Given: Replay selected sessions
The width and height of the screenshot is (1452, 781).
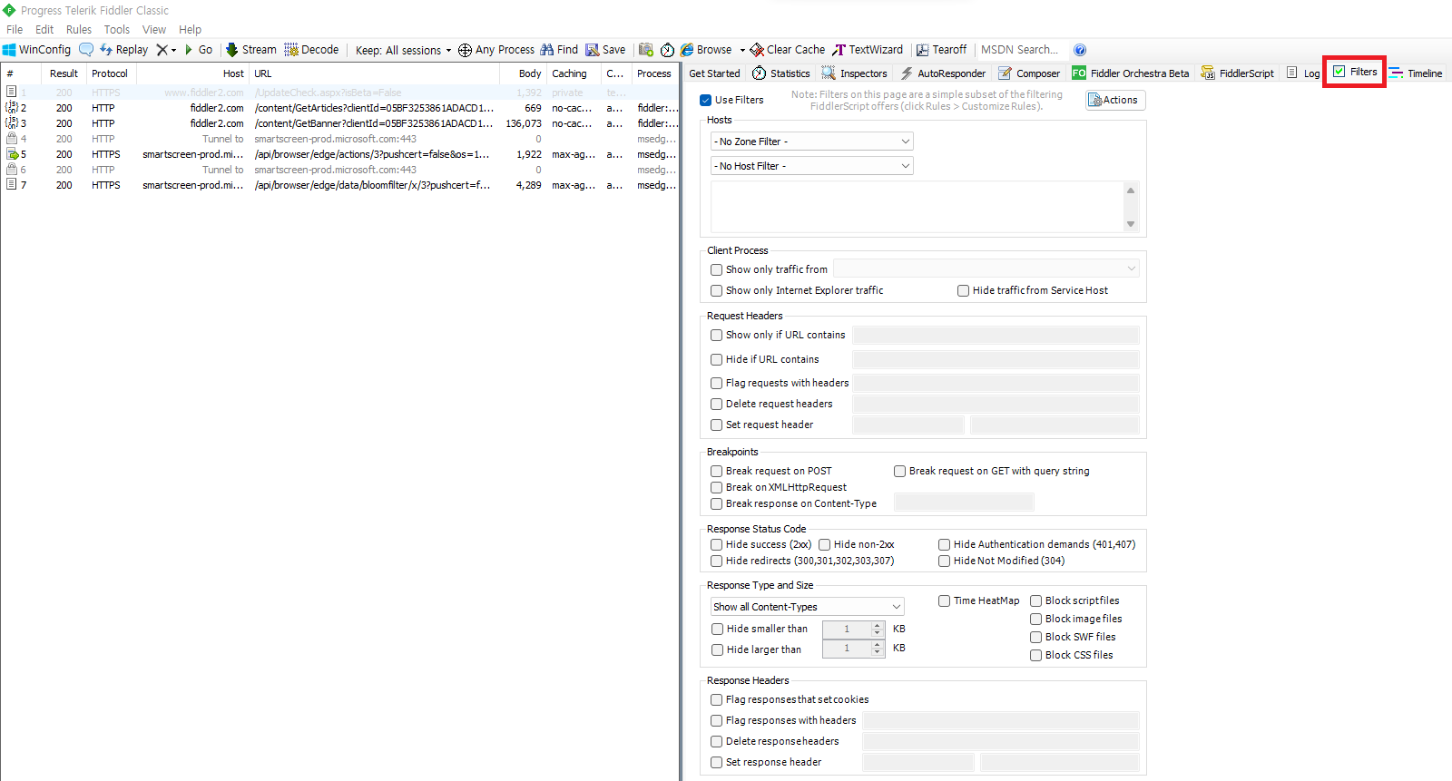Looking at the screenshot, I should 124,50.
